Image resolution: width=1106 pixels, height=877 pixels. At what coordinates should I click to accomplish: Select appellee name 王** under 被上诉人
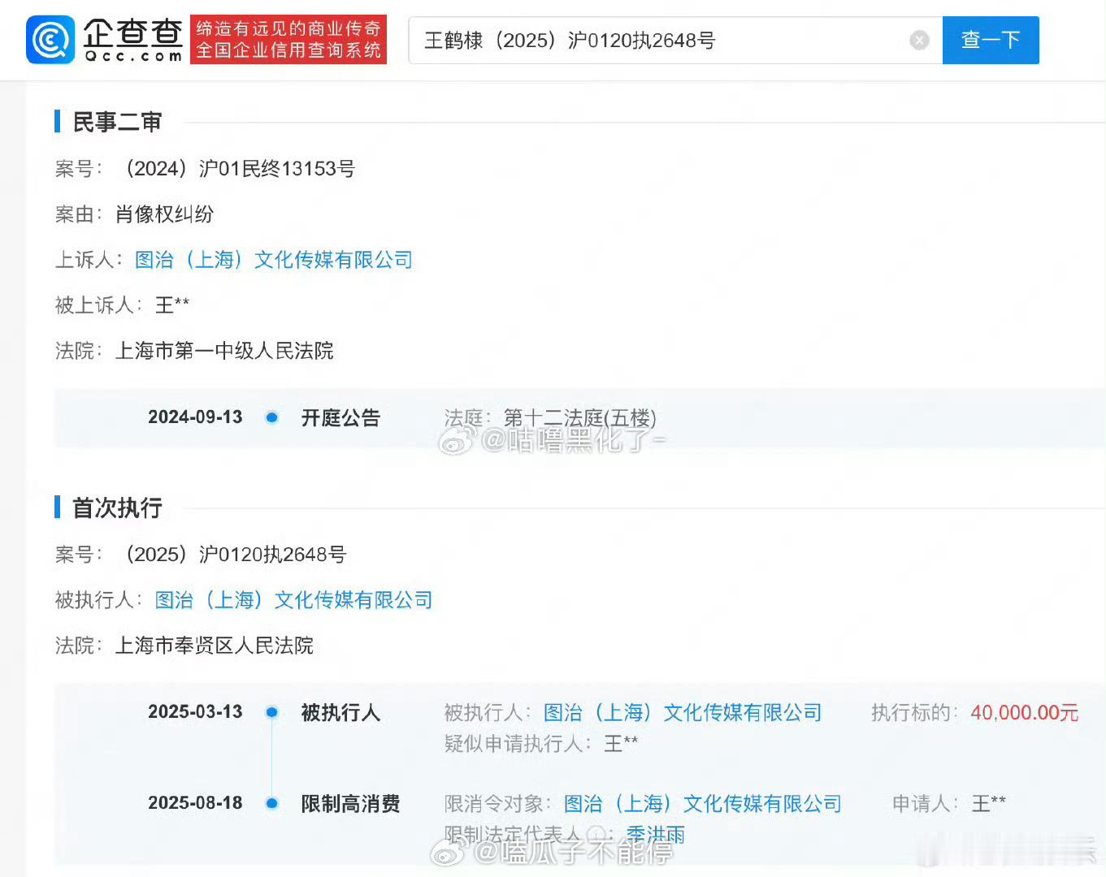point(172,305)
